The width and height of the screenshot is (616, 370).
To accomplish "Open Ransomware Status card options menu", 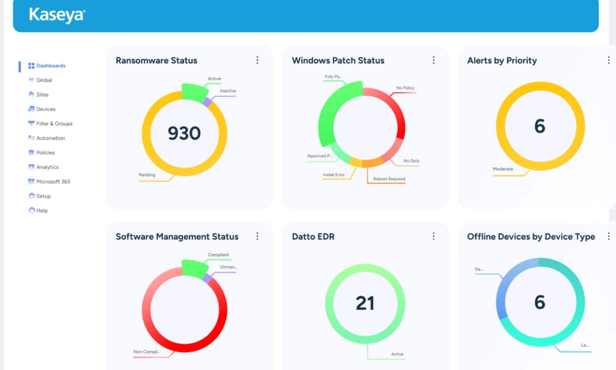I will 257,60.
